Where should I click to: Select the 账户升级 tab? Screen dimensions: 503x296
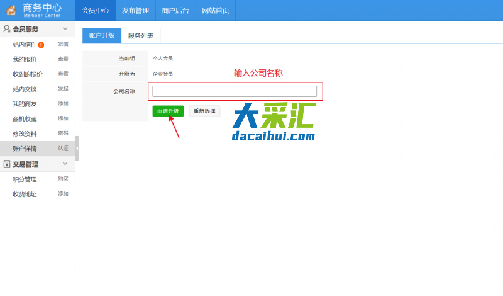coord(102,35)
